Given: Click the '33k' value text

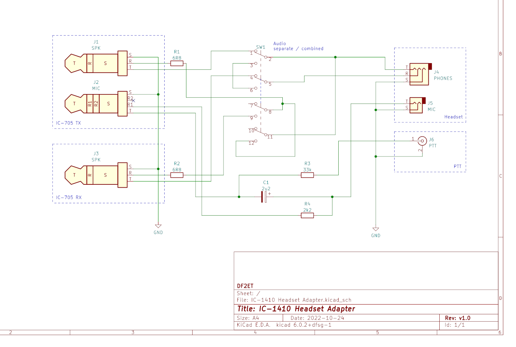Looking at the screenshot, I should [307, 170].
